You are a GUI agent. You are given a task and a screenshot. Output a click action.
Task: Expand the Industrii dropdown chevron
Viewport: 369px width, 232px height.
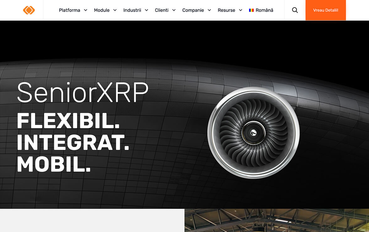point(146,10)
